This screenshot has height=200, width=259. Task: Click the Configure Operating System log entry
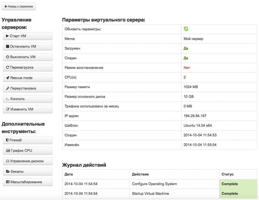[154, 184]
